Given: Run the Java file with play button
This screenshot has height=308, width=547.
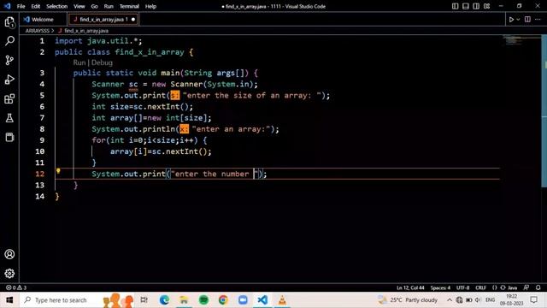Looking at the screenshot, I should tap(511, 20).
